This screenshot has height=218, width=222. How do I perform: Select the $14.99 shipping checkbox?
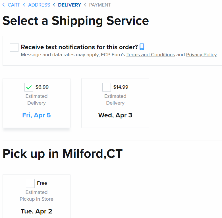point(107,87)
